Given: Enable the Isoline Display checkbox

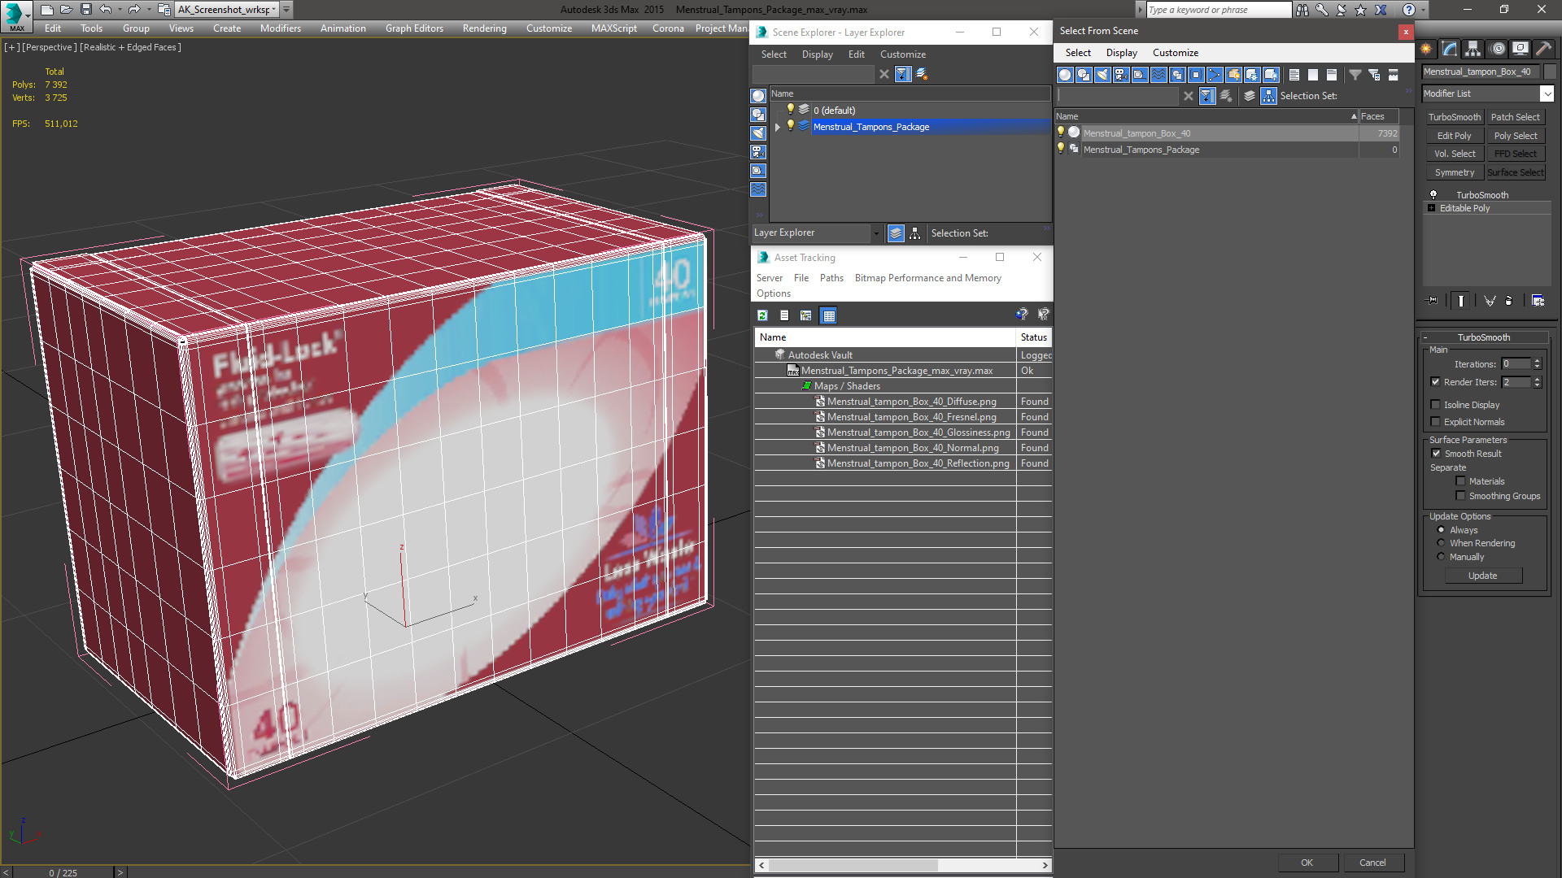Looking at the screenshot, I should pos(1436,405).
